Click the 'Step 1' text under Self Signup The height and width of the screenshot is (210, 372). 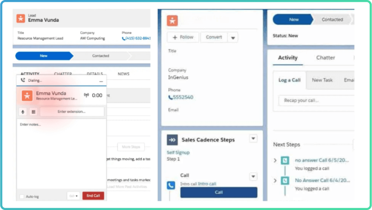pyautogui.click(x=173, y=159)
